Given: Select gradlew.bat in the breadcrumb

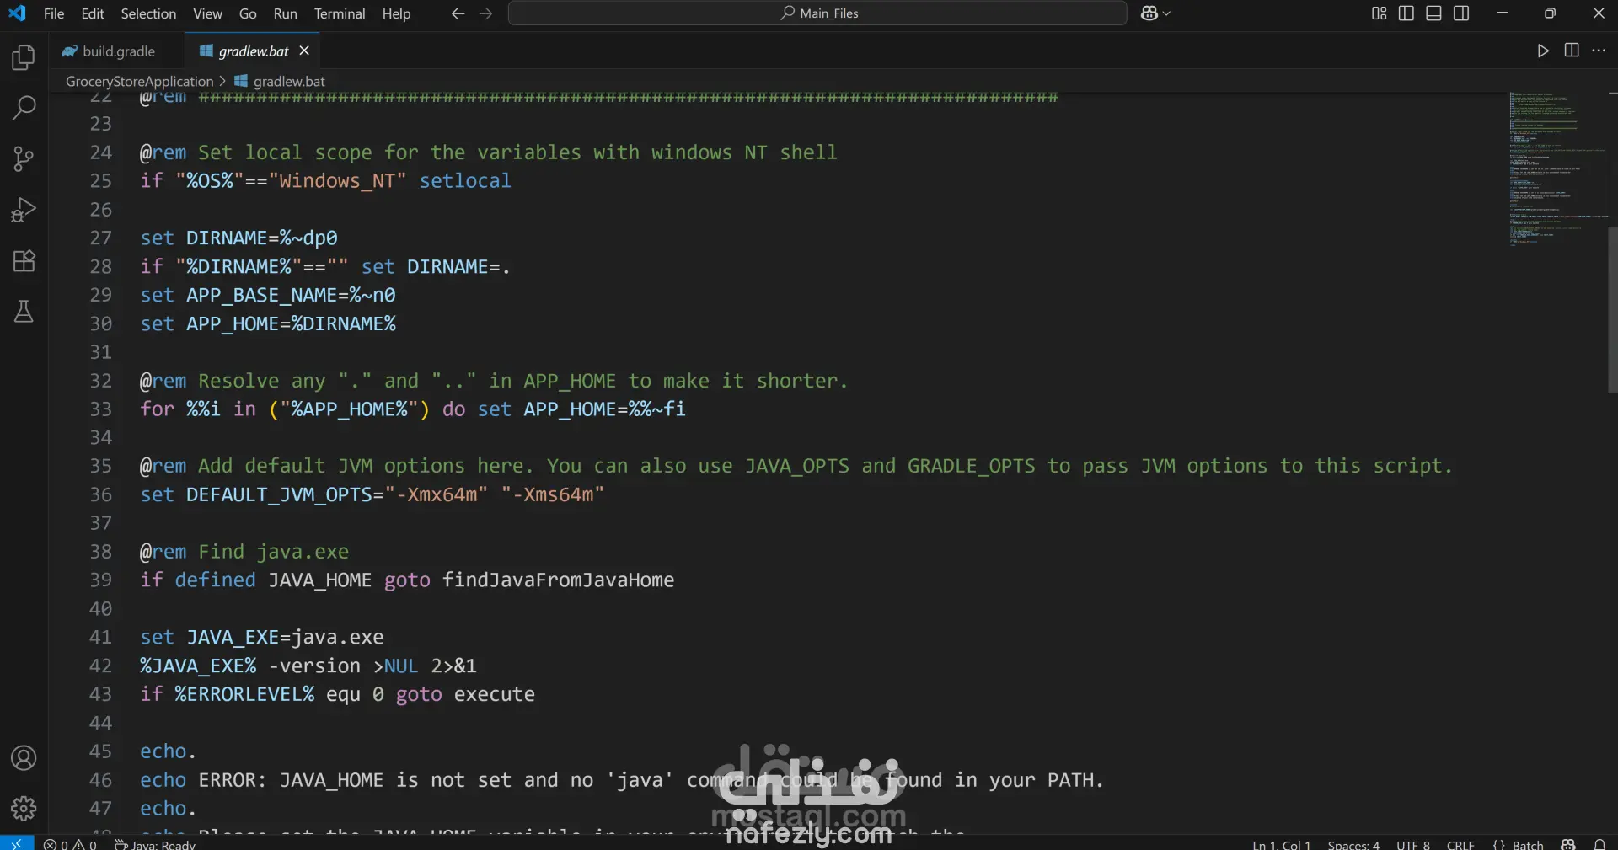Looking at the screenshot, I should pyautogui.click(x=289, y=81).
